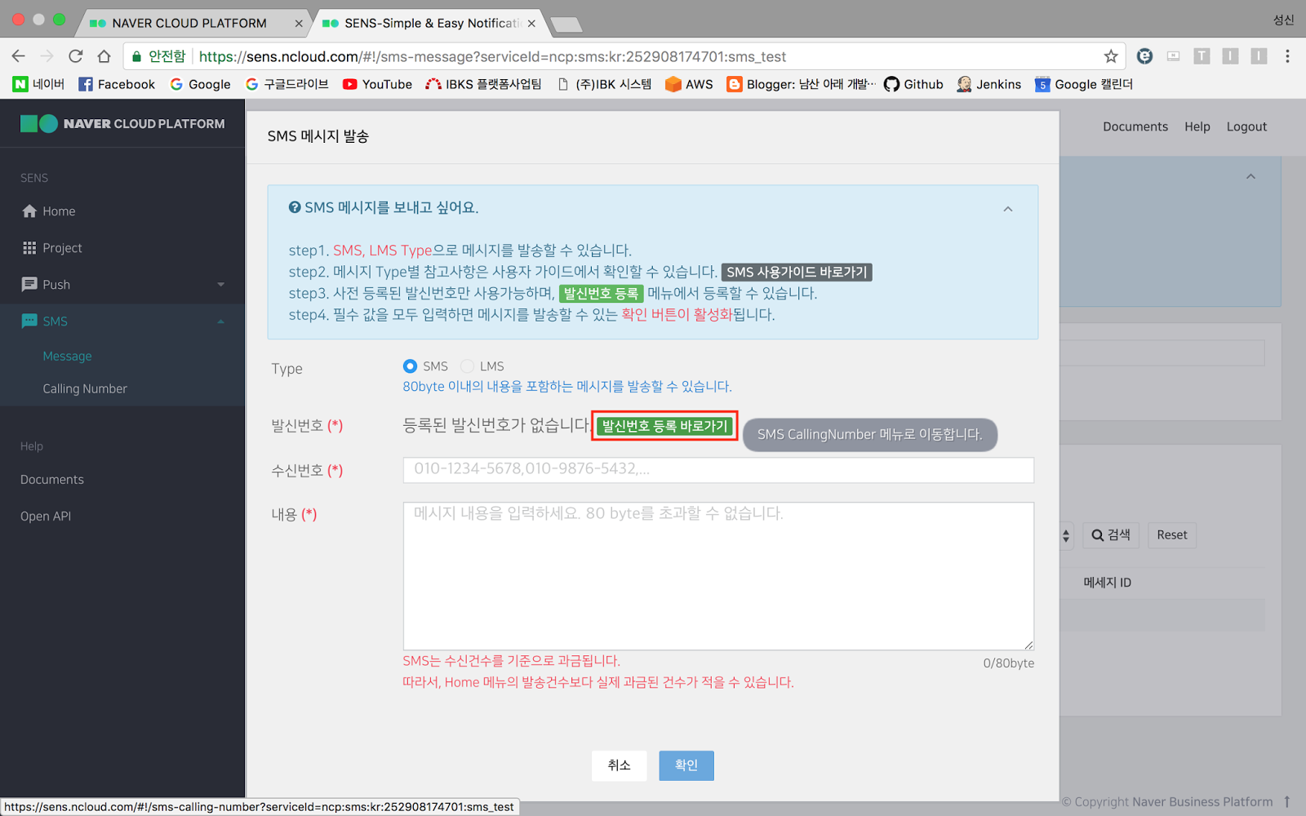
Task: Select the SMS type radio button
Action: (410, 366)
